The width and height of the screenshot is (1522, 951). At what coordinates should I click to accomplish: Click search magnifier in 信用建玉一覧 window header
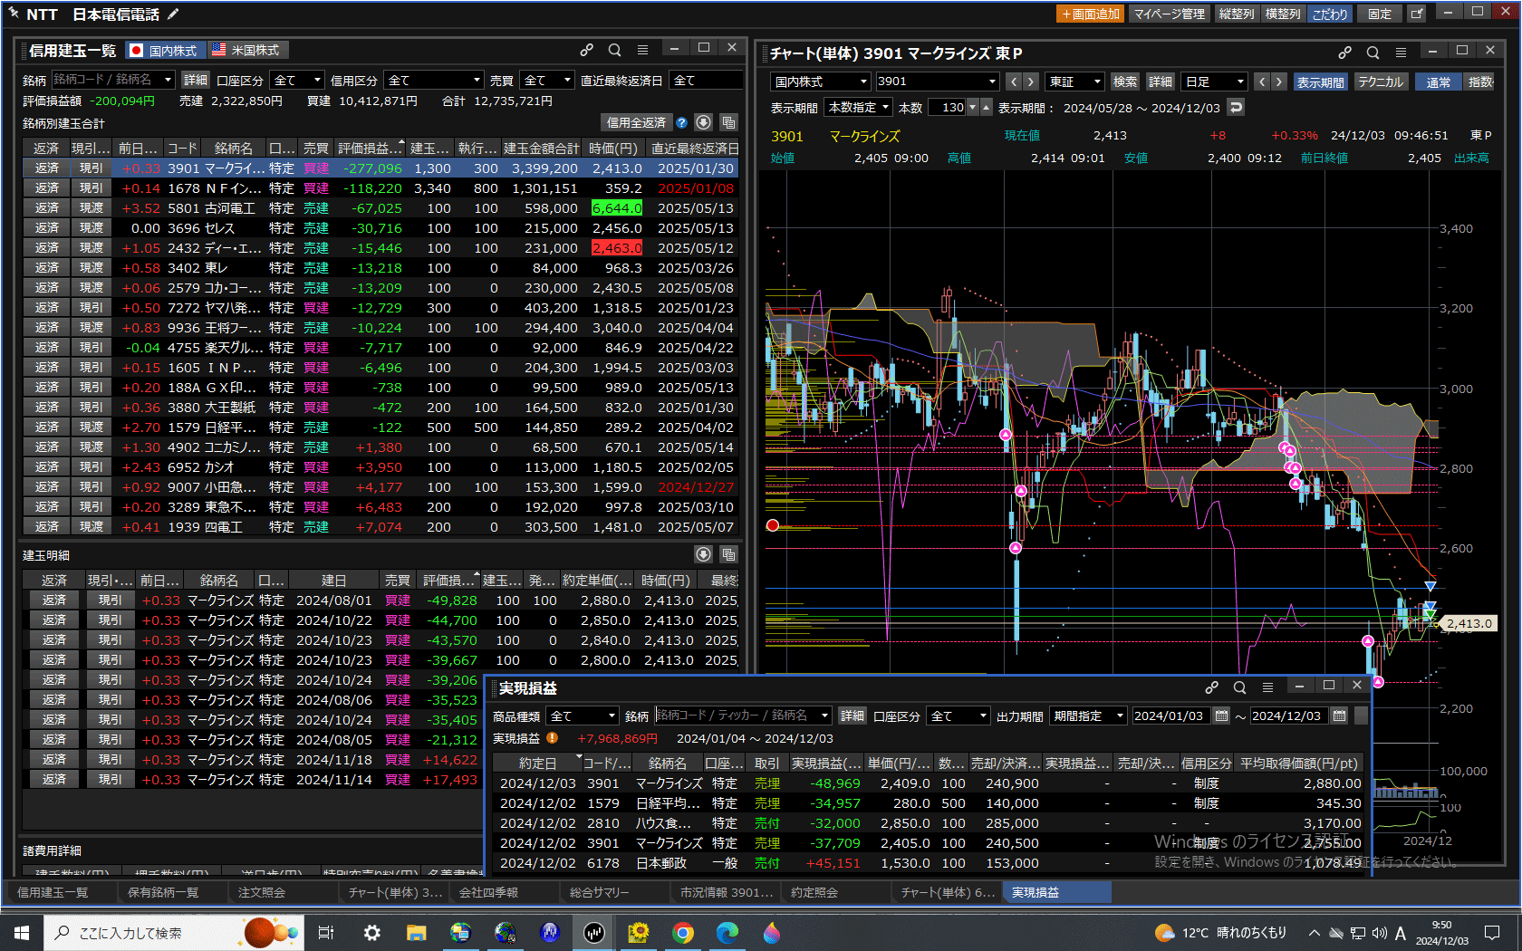pos(614,50)
